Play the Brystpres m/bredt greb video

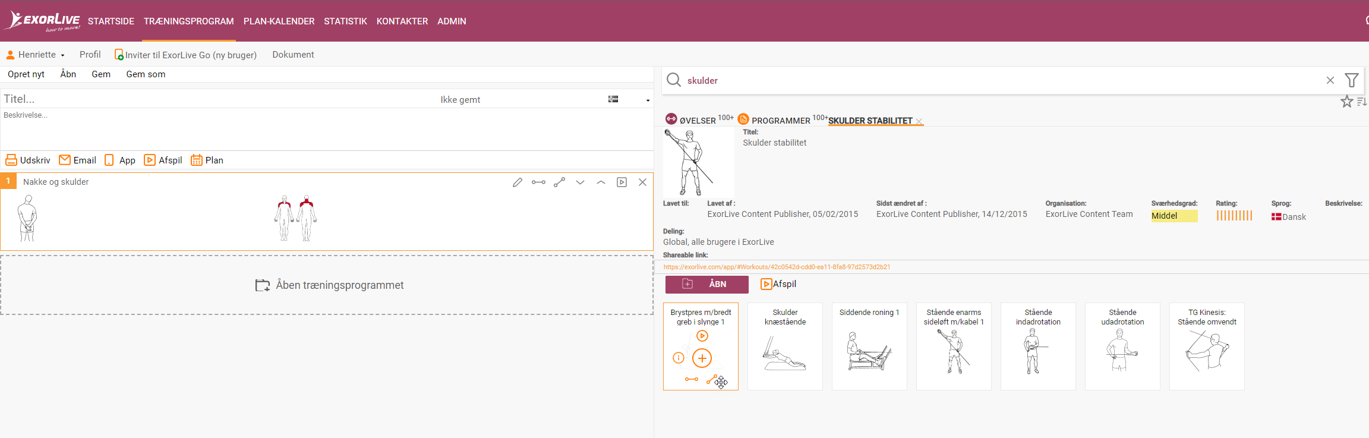(x=702, y=336)
